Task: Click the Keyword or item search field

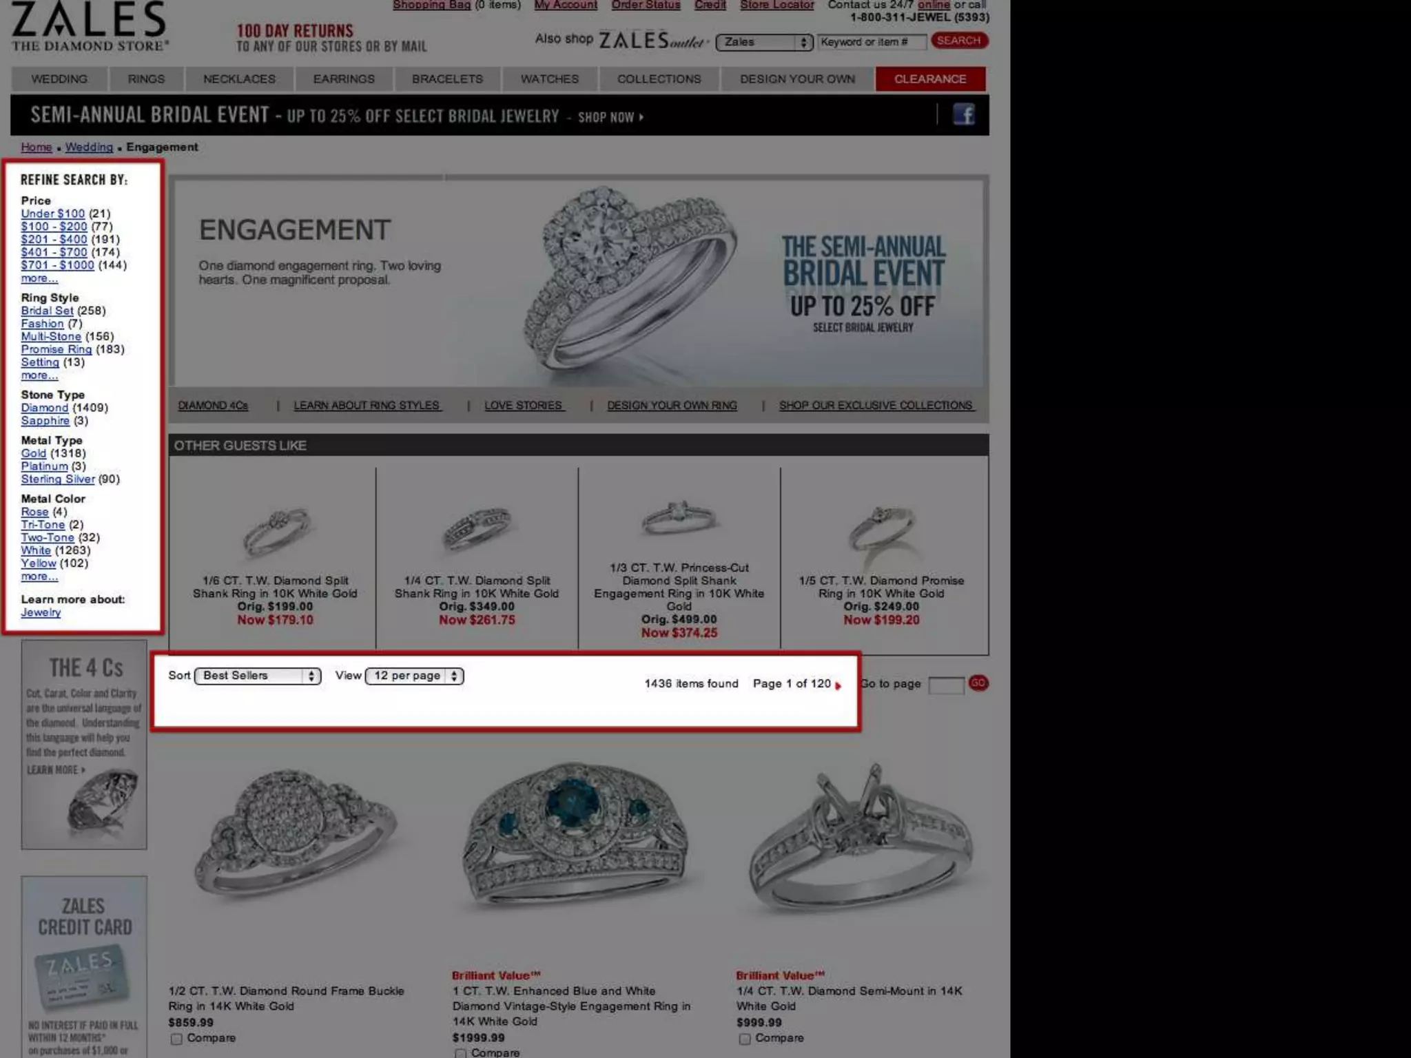Action: point(871,42)
